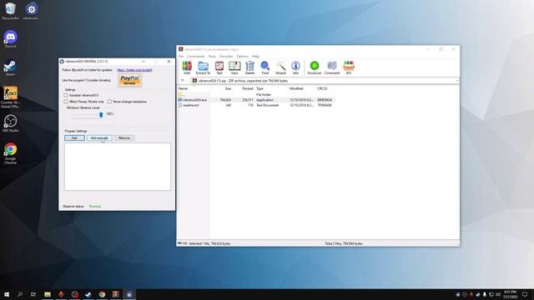Switch to Chrome on the taskbar
Viewport: 534px width, 300px height.
pyautogui.click(x=102, y=294)
